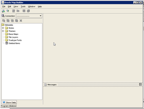The image size is (144, 109).
Task: Click the paste metadata icon above the tree
Action: (x=17, y=20)
